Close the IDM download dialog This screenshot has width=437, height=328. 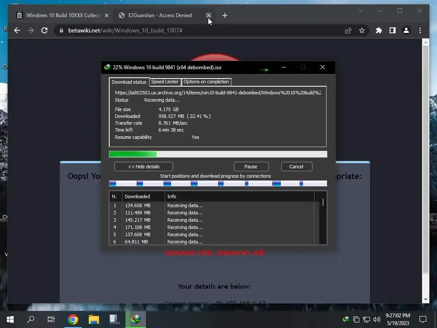pyautogui.click(x=323, y=67)
